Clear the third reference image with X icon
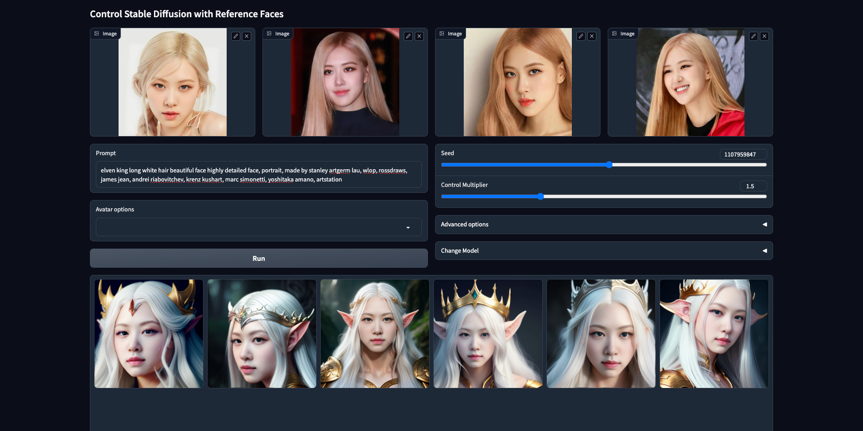The image size is (863, 431). pos(592,36)
